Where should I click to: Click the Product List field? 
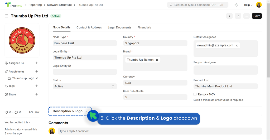(226, 86)
